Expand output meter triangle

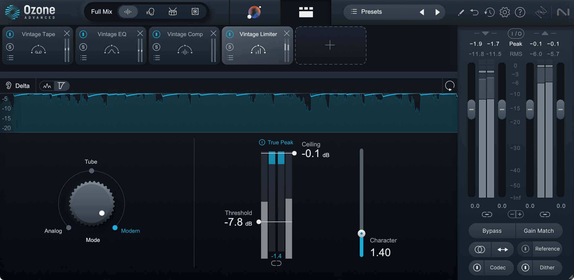(545, 33)
